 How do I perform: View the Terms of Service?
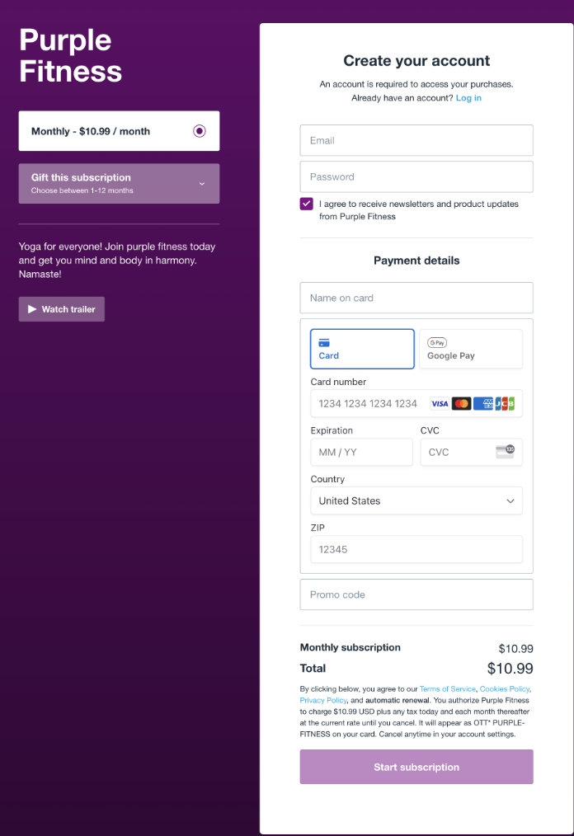pyautogui.click(x=447, y=688)
